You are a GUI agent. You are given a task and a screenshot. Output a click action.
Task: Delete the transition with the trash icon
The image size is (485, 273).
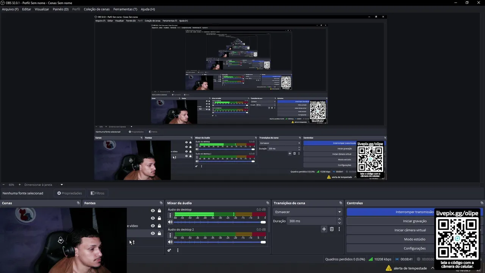332,229
